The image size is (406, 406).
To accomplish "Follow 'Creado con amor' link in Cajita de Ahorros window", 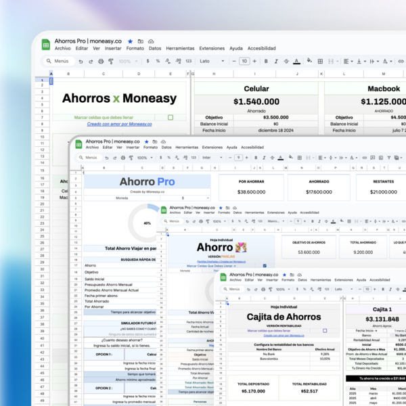I will pyautogui.click(x=284, y=336).
